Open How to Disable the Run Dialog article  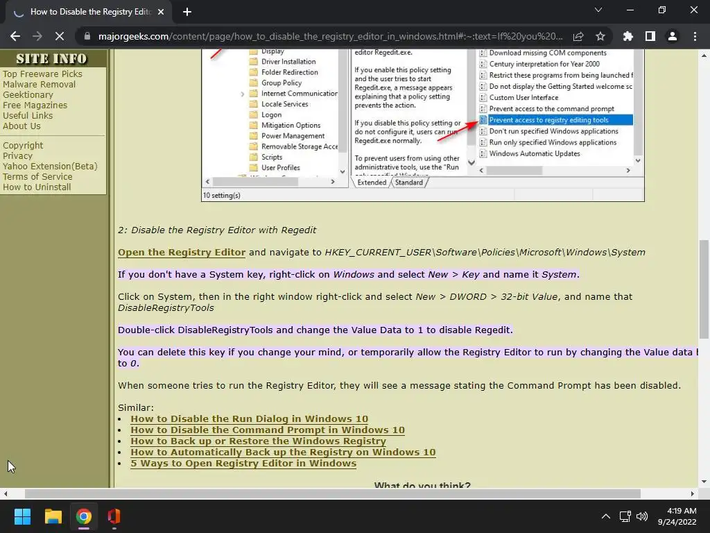[249, 418]
